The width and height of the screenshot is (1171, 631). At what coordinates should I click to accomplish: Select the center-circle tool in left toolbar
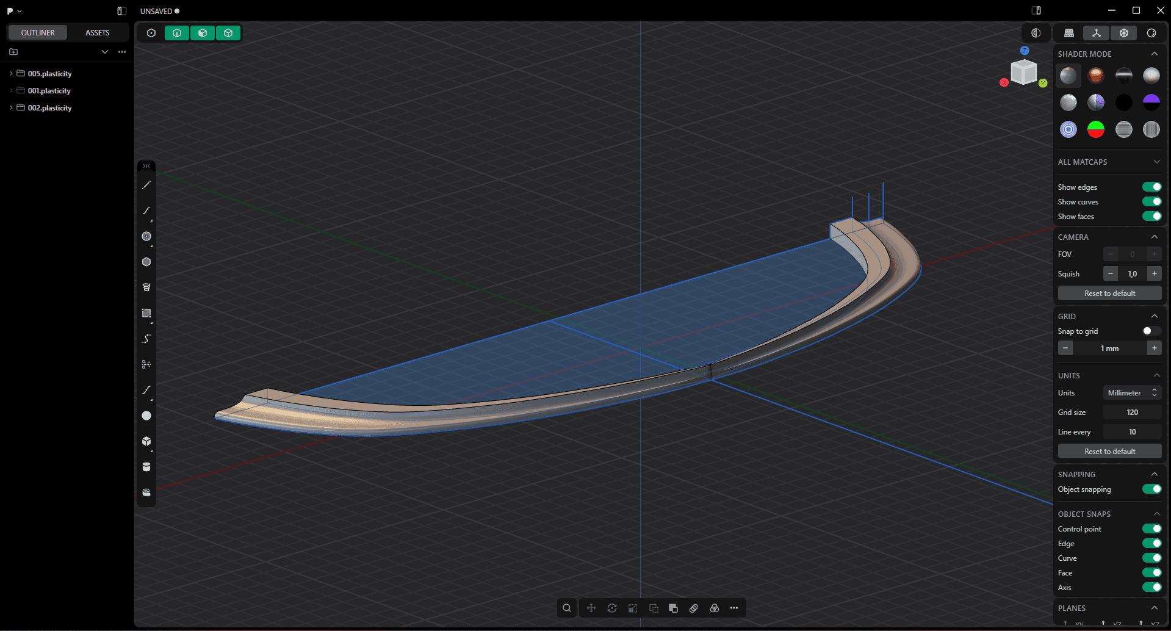(146, 236)
